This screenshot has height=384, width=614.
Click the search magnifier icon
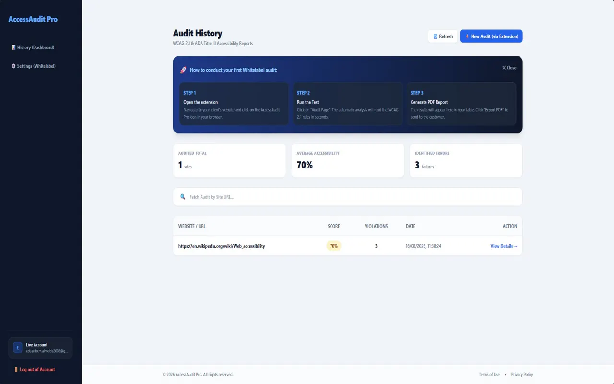pos(183,197)
